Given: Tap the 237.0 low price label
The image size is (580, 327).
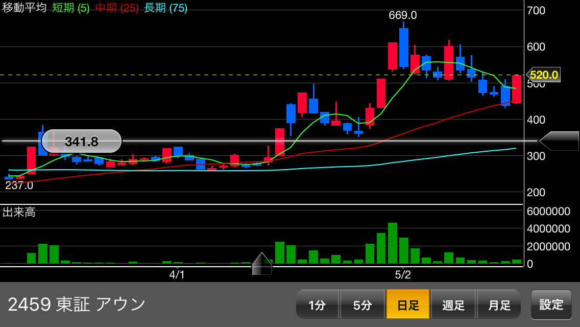Looking at the screenshot, I should [19, 185].
